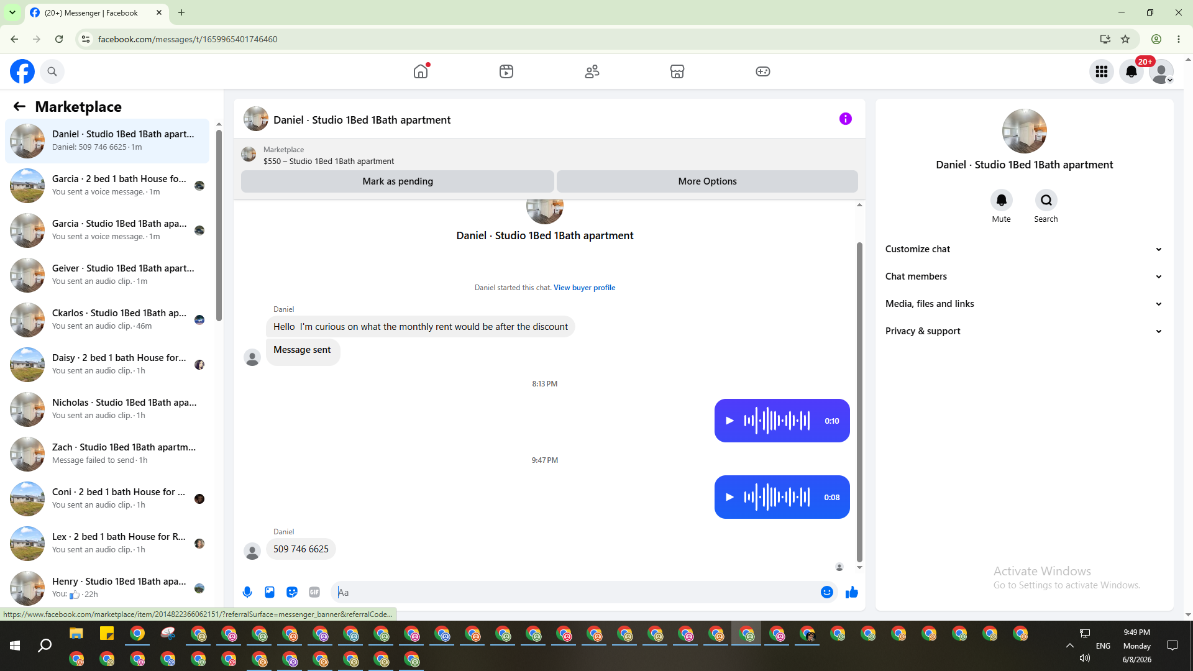Choose a sticker

tap(292, 592)
